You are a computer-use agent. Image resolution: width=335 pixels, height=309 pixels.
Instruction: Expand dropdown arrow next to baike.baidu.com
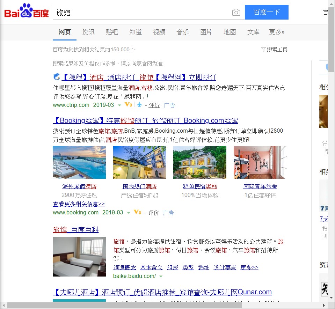pyautogui.click(x=161, y=276)
